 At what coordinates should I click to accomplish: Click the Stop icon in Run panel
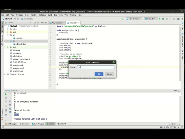6,98
